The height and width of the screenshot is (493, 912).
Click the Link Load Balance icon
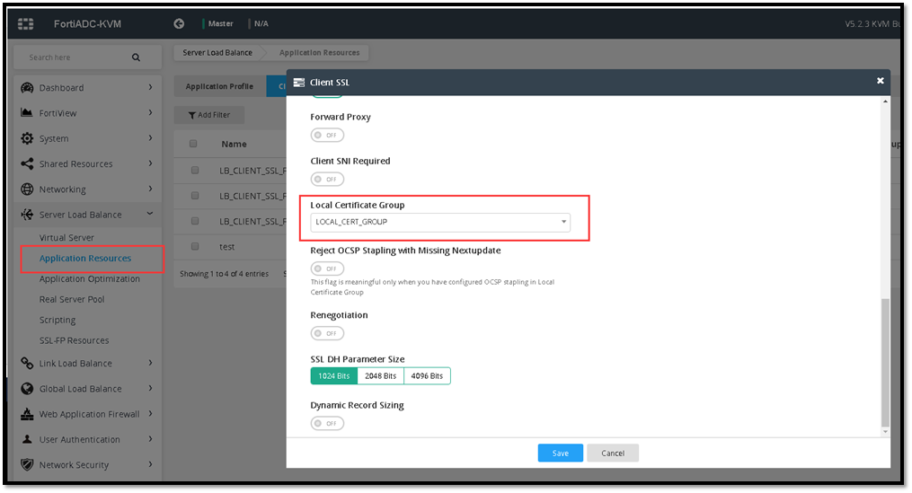point(27,364)
